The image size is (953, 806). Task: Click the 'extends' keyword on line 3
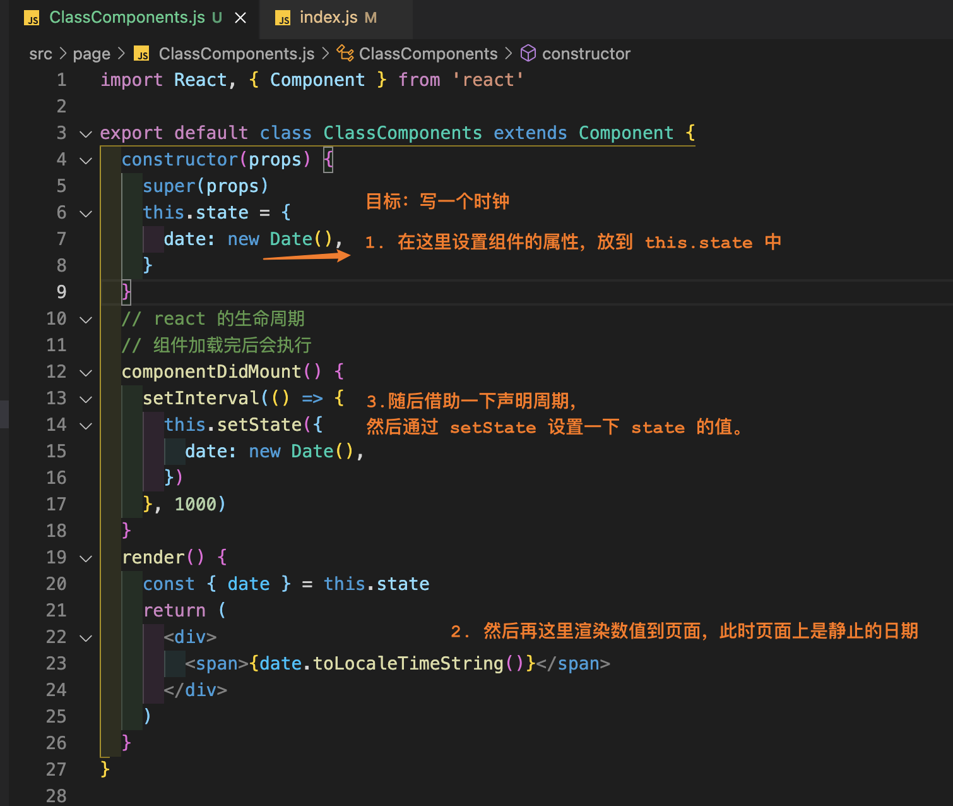pos(530,133)
